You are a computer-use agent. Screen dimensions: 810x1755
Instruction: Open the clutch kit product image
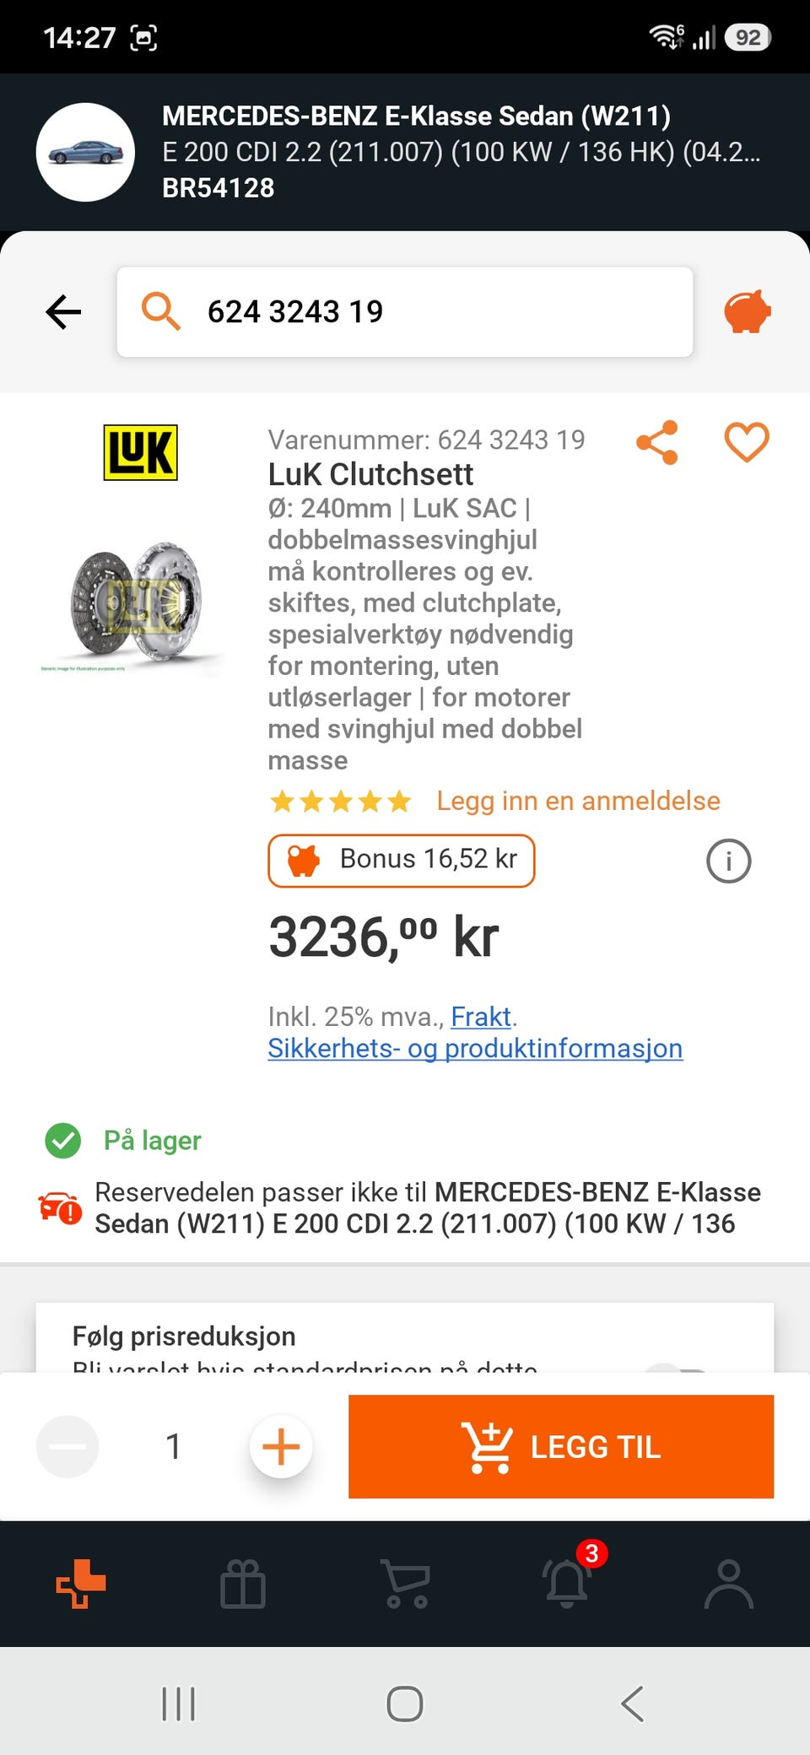(x=135, y=604)
